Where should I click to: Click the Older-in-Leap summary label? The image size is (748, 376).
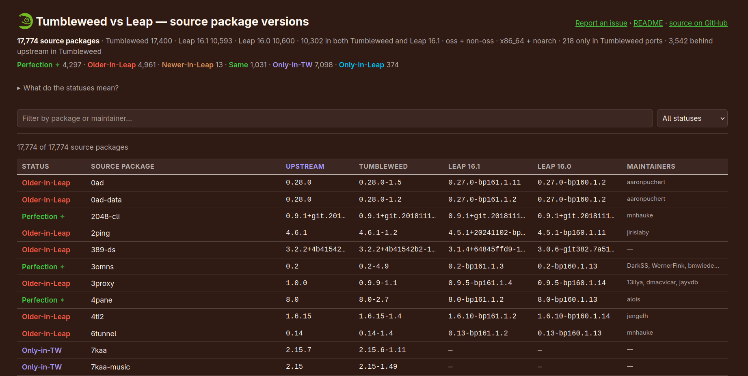112,65
